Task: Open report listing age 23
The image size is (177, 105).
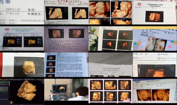Action: (x=155, y=65)
